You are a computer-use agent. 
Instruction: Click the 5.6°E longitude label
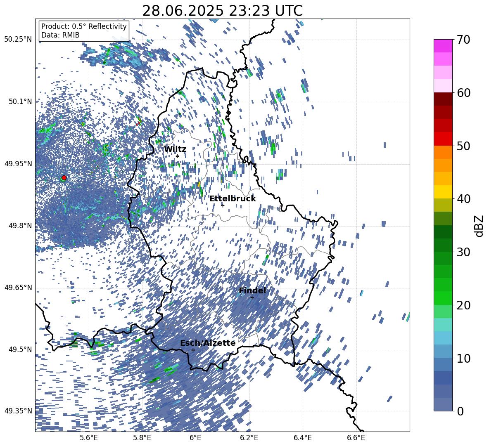pyautogui.click(x=88, y=438)
